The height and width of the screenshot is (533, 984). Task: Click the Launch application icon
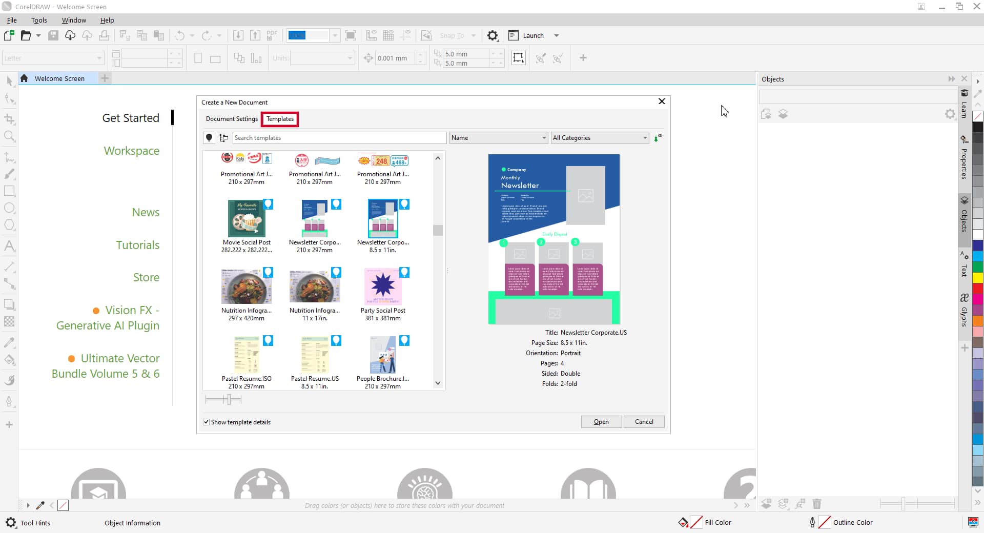tap(514, 35)
